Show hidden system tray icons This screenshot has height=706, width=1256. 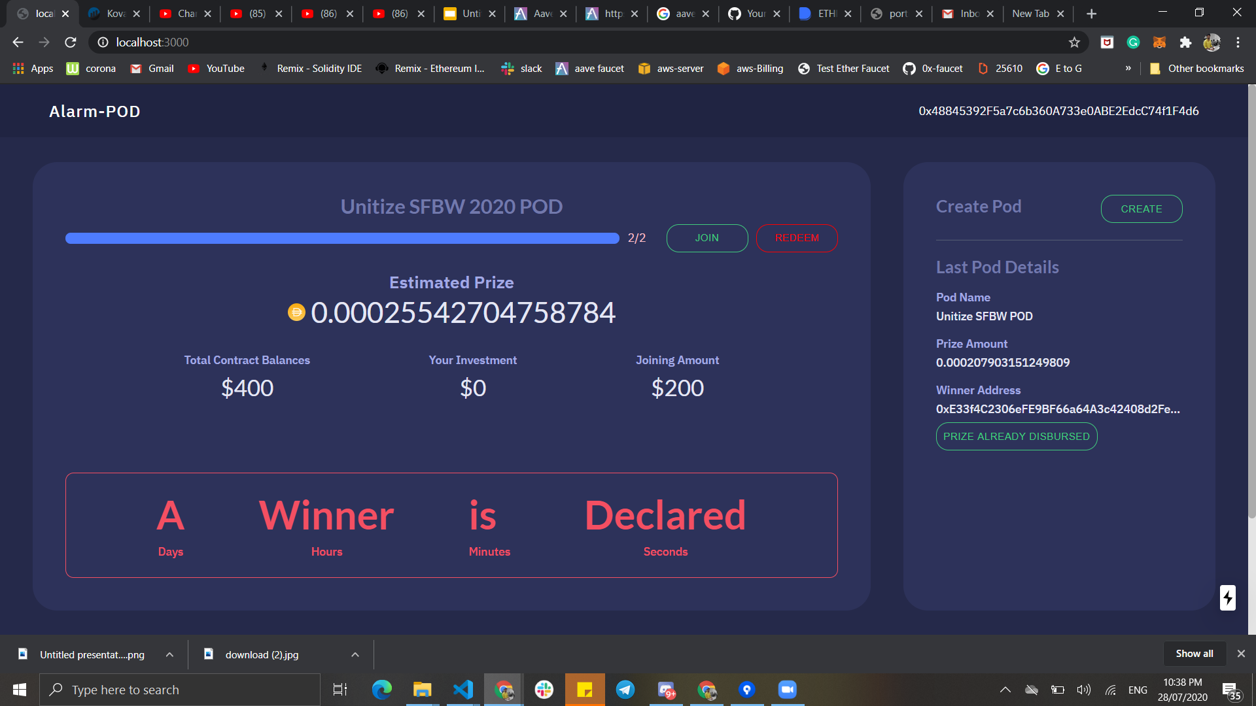click(x=1005, y=690)
